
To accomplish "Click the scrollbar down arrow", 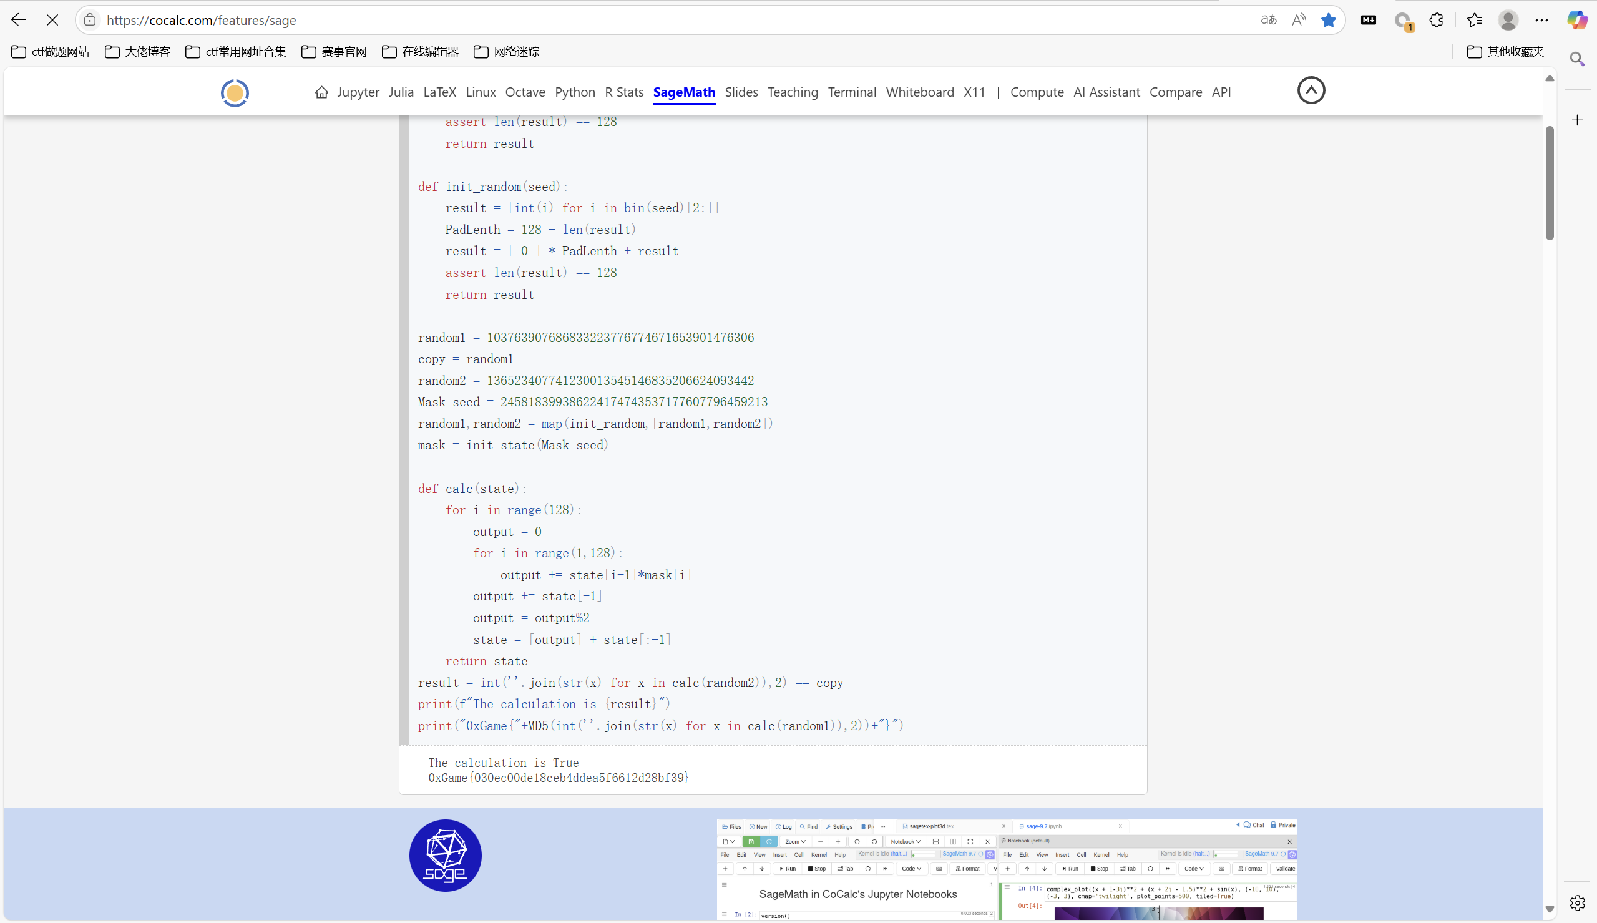I will pyautogui.click(x=1550, y=909).
